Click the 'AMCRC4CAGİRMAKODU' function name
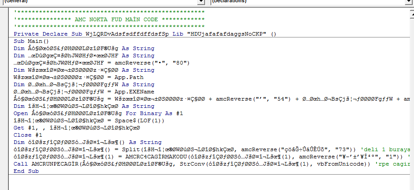Screen dimensions: 414x190 click(x=156, y=157)
